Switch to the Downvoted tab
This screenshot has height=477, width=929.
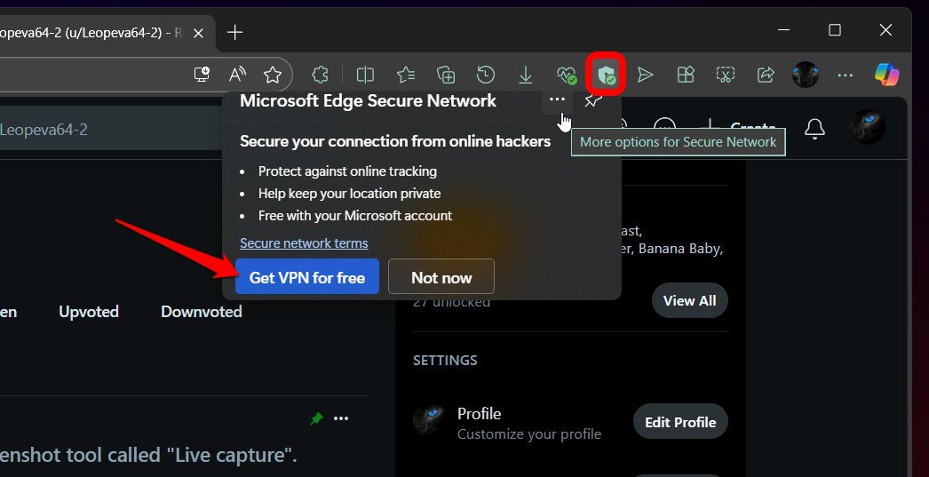point(201,312)
